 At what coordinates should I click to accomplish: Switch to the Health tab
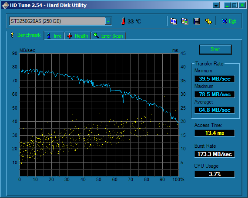pos(77,36)
